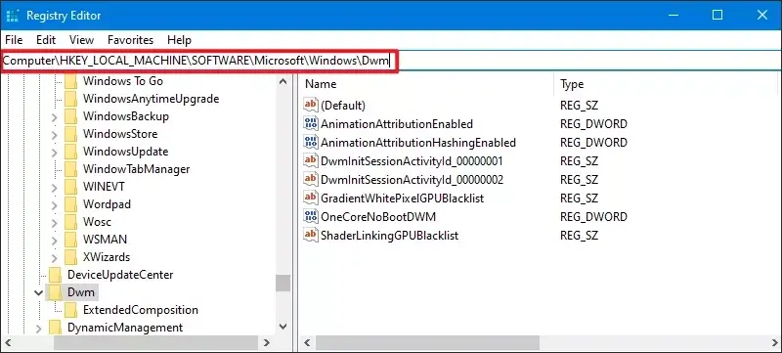
Task: Click the Wordpad folder icon
Action: click(x=70, y=204)
